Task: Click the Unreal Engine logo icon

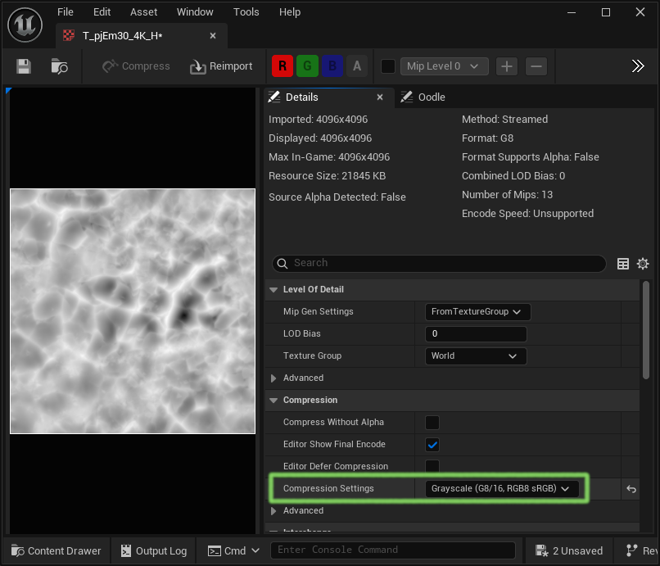Action: click(25, 25)
